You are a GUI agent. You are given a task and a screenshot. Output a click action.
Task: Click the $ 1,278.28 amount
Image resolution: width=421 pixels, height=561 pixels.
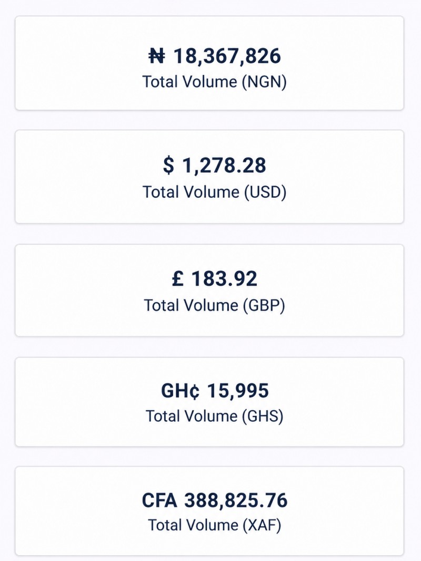pyautogui.click(x=215, y=166)
